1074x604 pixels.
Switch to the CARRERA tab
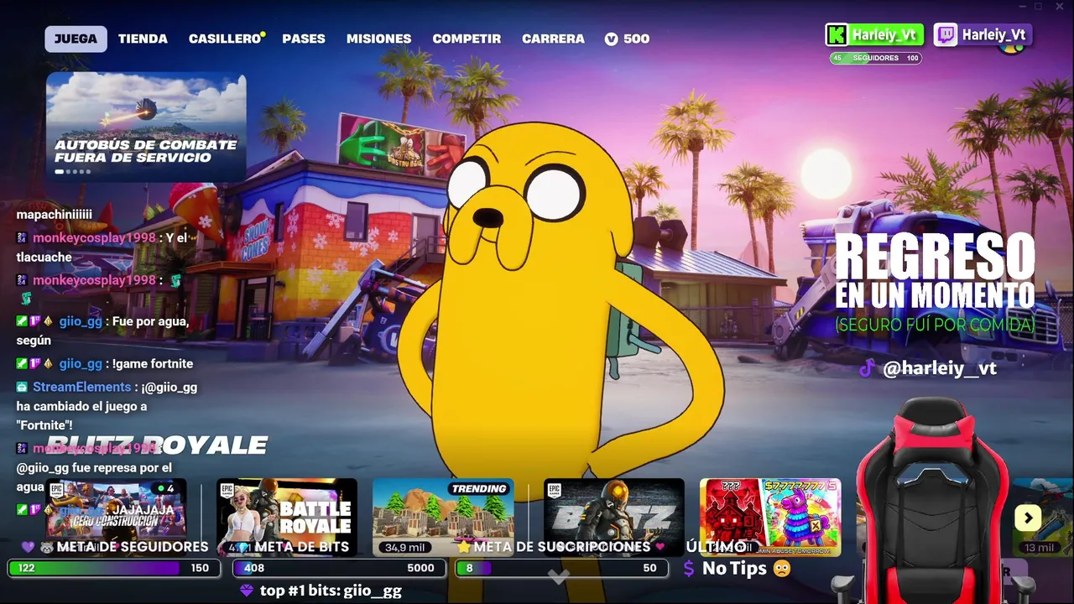(x=553, y=39)
